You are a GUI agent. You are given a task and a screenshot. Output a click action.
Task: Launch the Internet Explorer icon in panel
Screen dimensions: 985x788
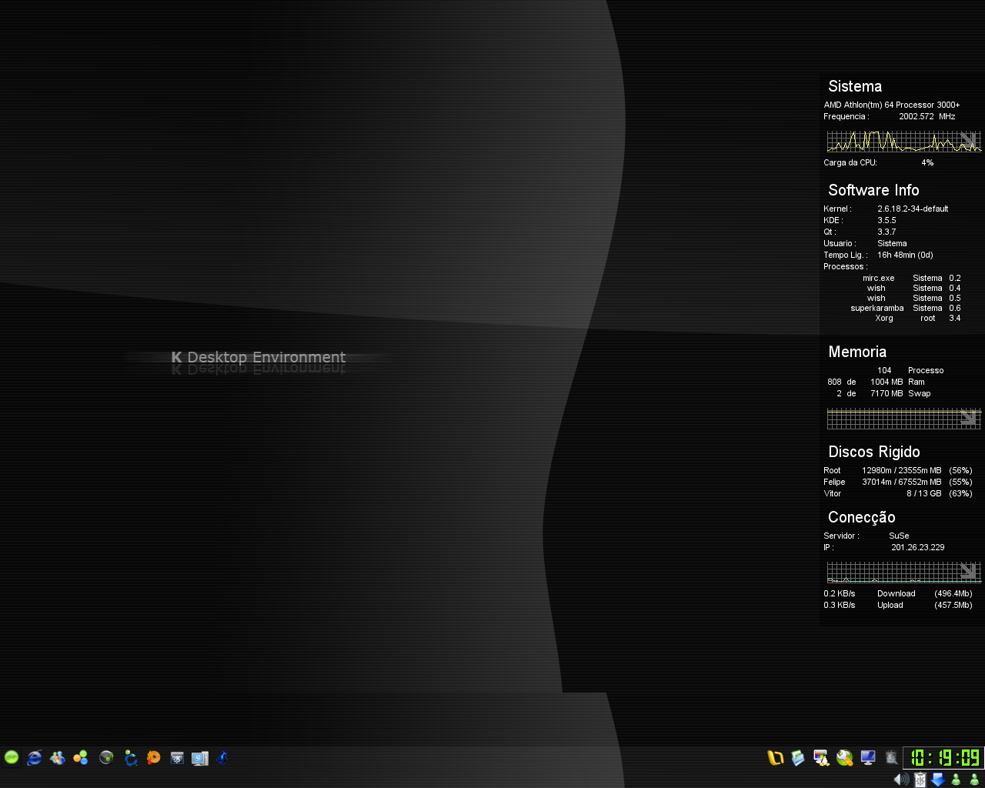35,758
